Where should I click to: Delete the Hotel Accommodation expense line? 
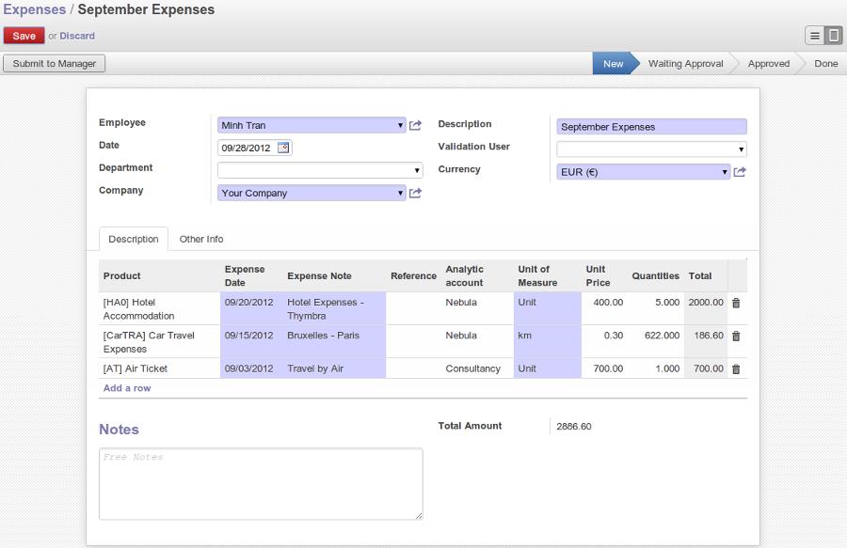(736, 303)
